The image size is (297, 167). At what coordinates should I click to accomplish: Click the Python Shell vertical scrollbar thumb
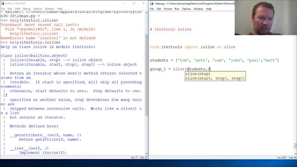(x=147, y=75)
